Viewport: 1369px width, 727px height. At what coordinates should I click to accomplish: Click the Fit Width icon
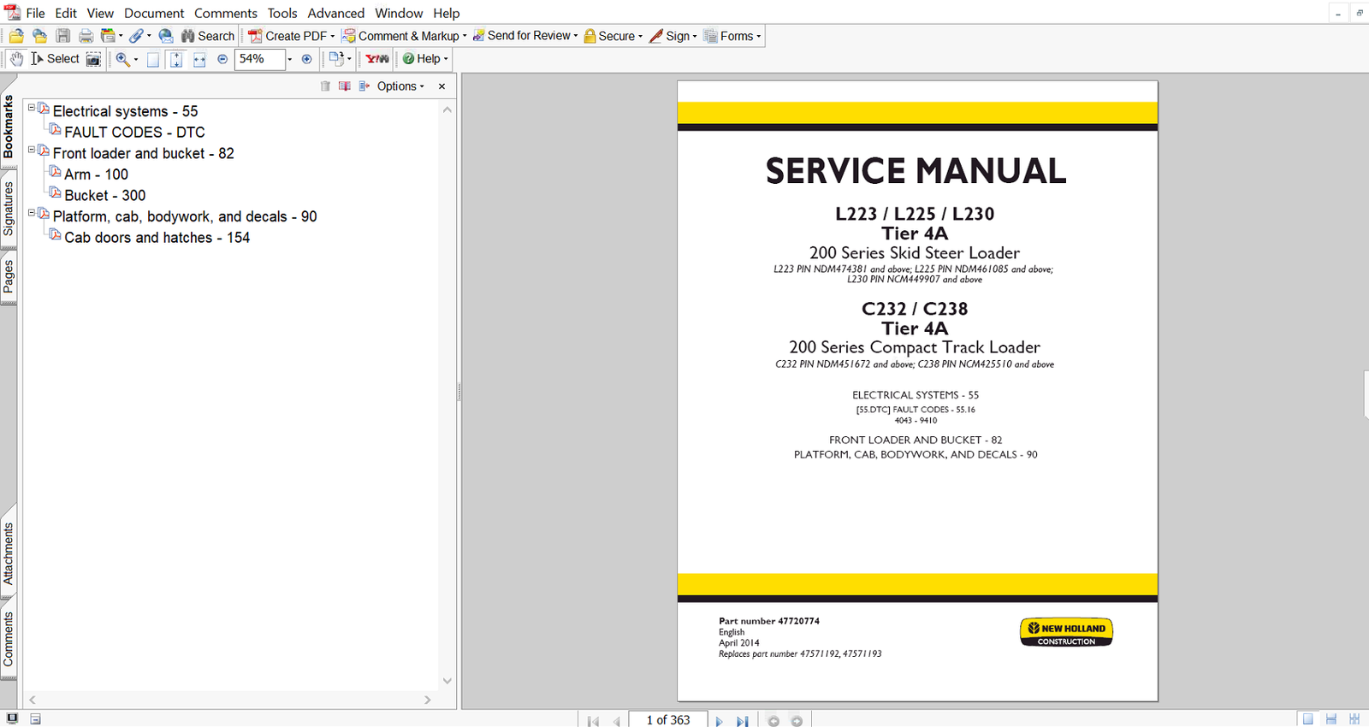click(x=199, y=59)
